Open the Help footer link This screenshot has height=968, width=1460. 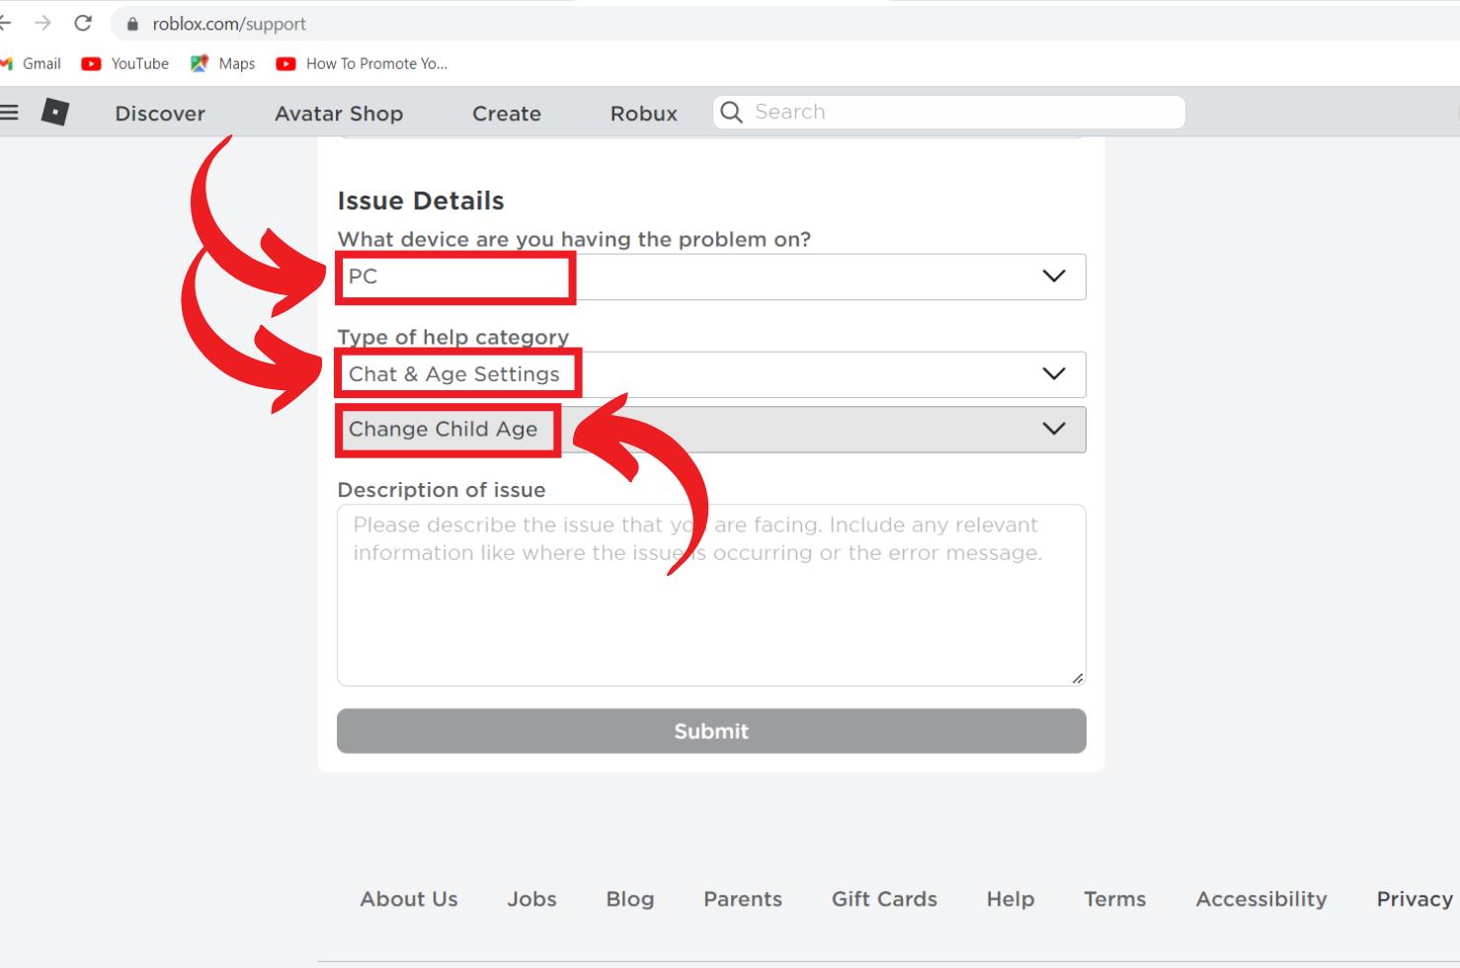click(x=1011, y=899)
